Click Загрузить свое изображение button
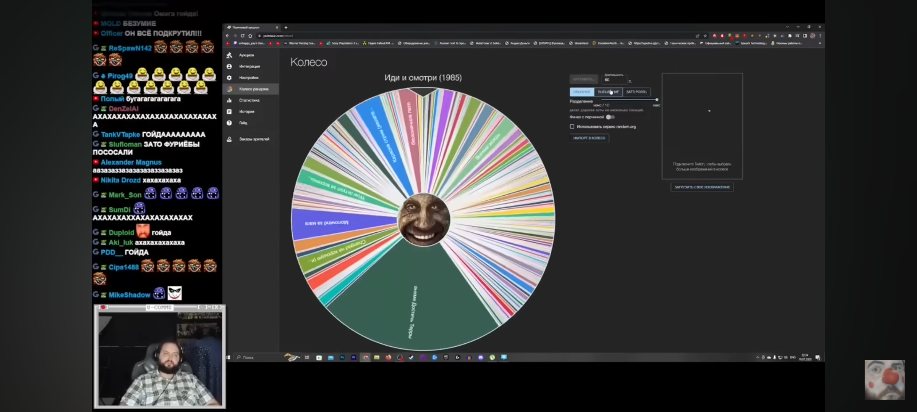This screenshot has height=412, width=917. (x=702, y=187)
